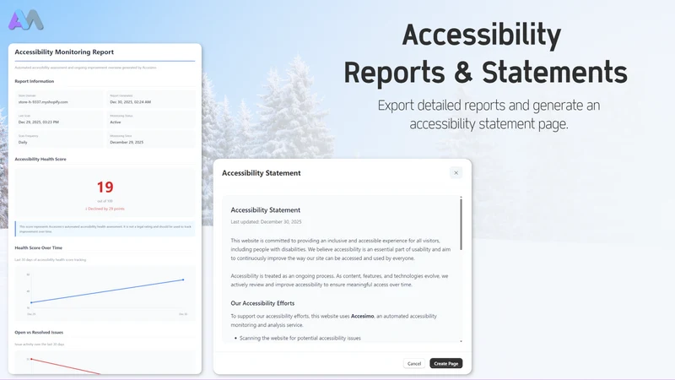Click the scrollbar down arrow in statement
The image size is (675, 380).
click(461, 341)
